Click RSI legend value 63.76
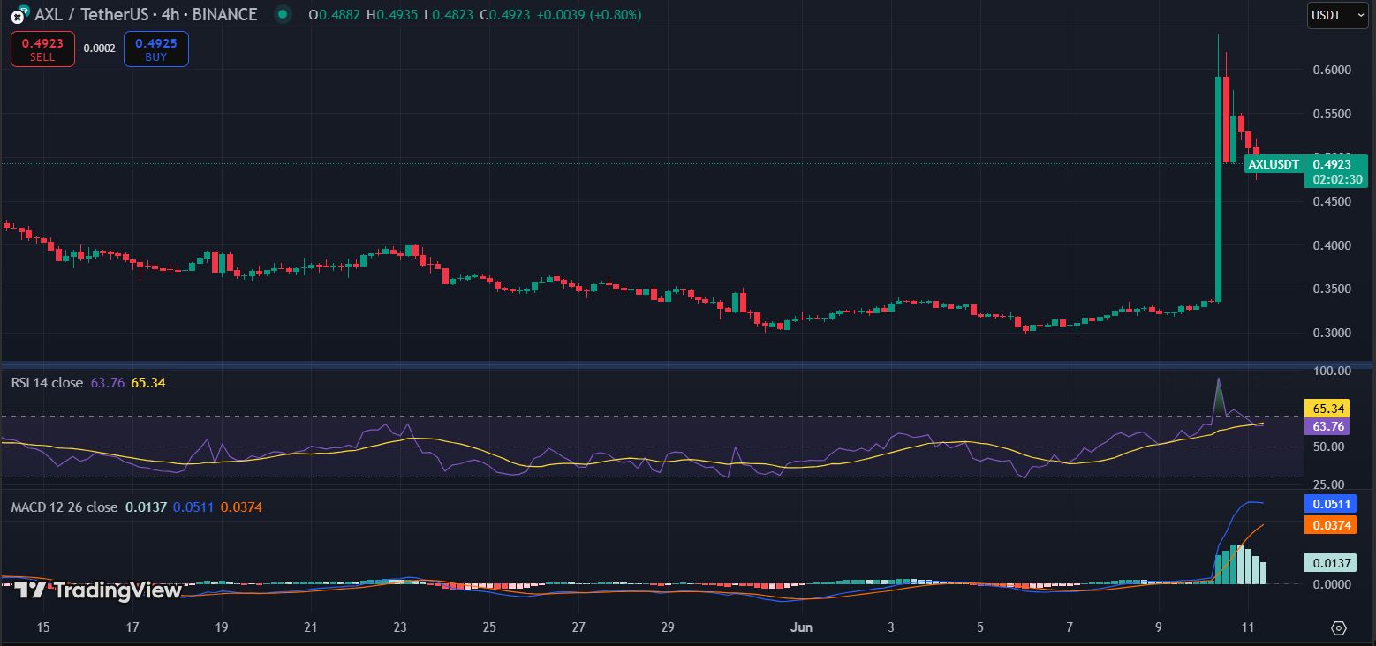Viewport: 1376px width, 646px height. pyautogui.click(x=108, y=383)
